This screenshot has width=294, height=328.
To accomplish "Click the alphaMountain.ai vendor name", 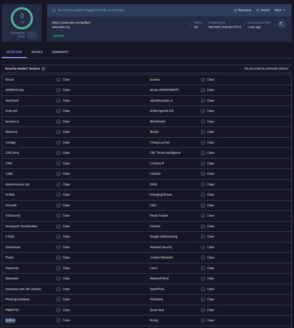I will click(x=161, y=100).
